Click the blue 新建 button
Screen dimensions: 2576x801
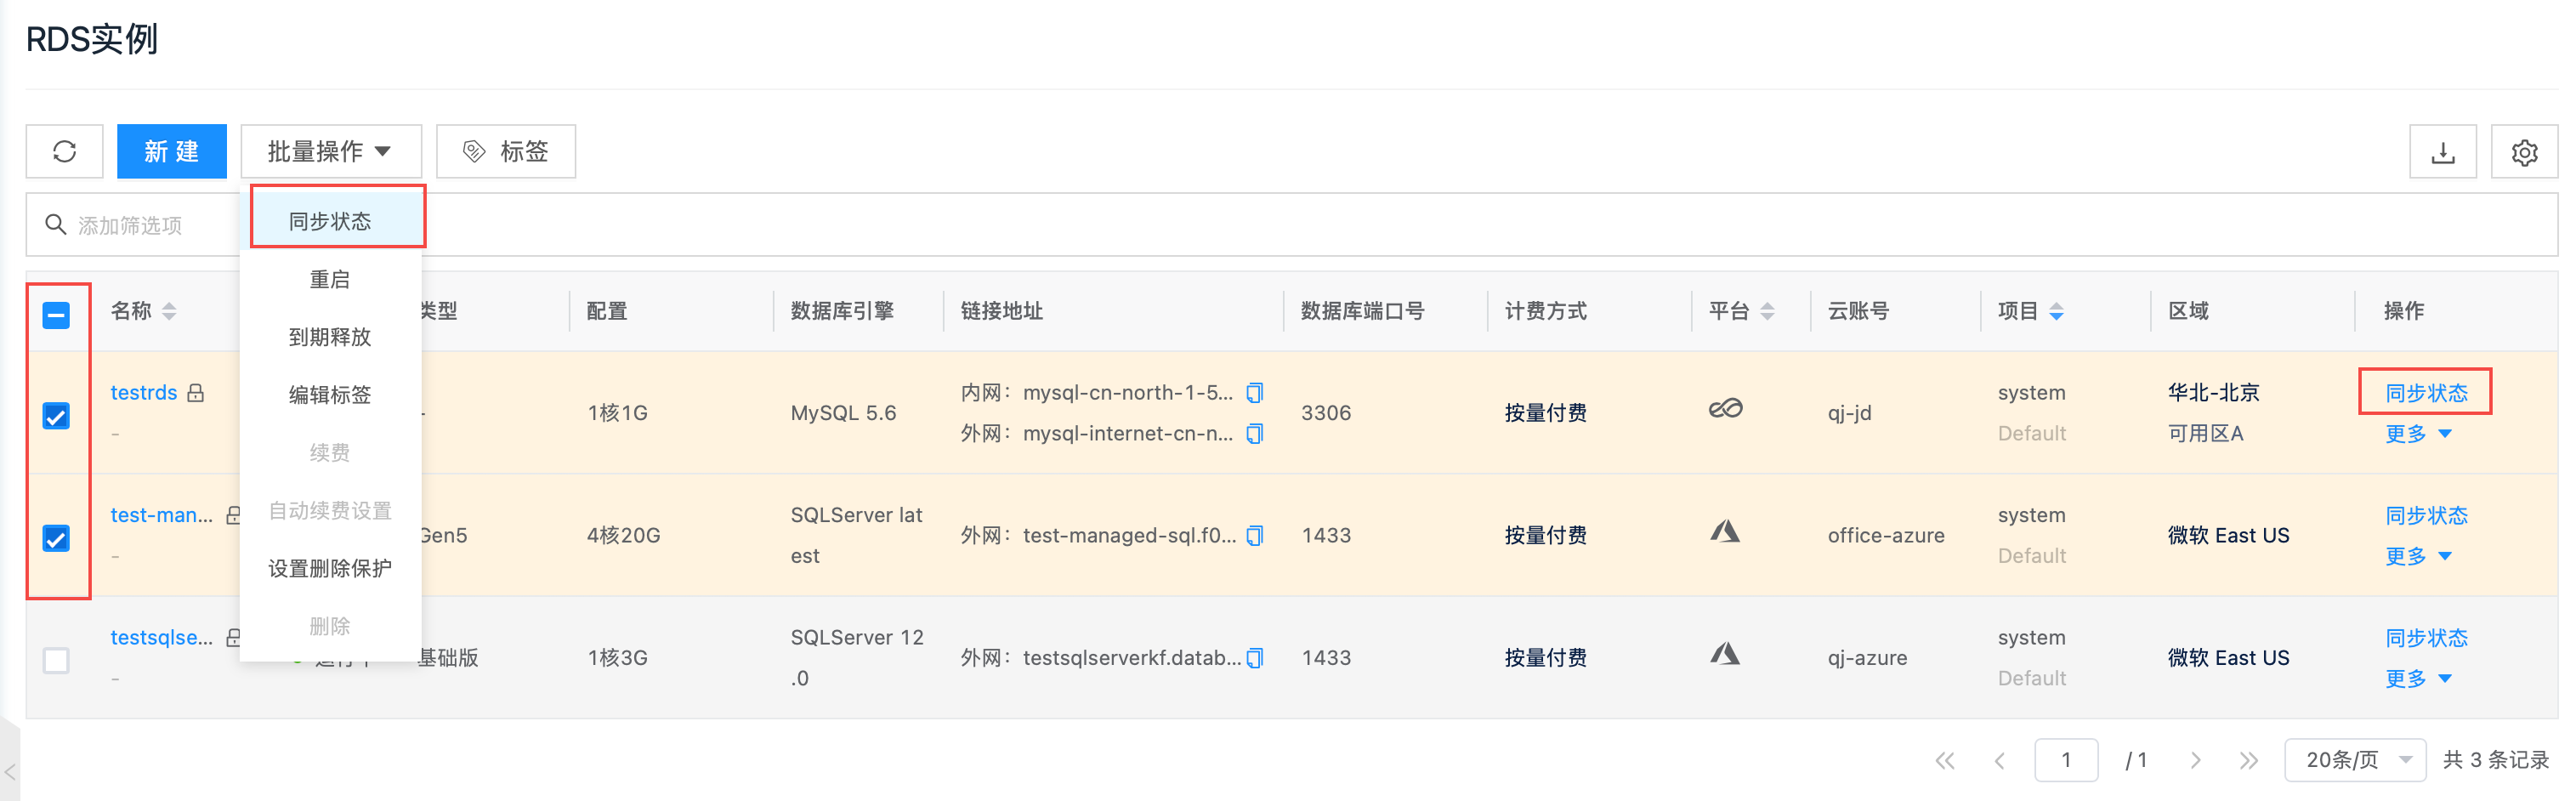171,151
